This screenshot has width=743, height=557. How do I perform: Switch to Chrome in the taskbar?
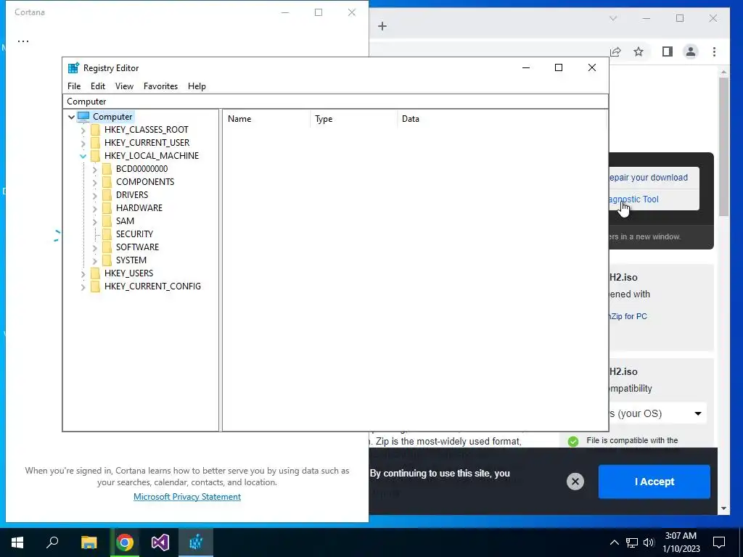125,542
